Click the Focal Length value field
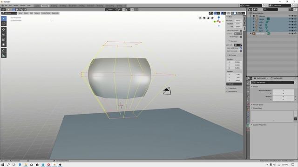This screenshot has height=167, width=298. tap(238, 20)
